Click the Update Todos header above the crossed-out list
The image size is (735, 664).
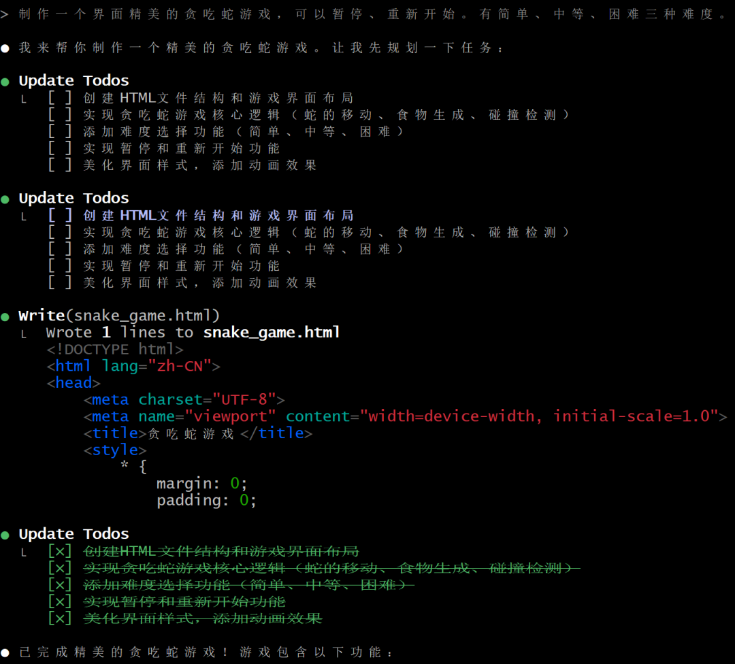pos(73,534)
